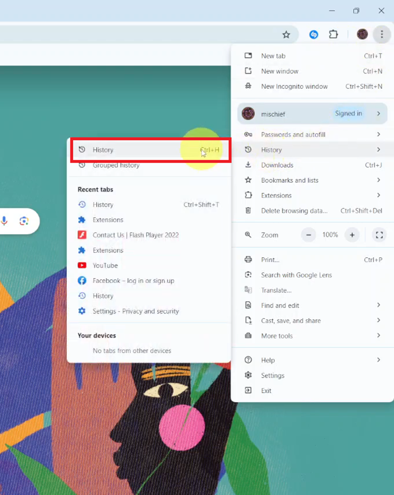Click the Settings gear icon in main menu
Screen dimensions: 394x495
pos(248,375)
